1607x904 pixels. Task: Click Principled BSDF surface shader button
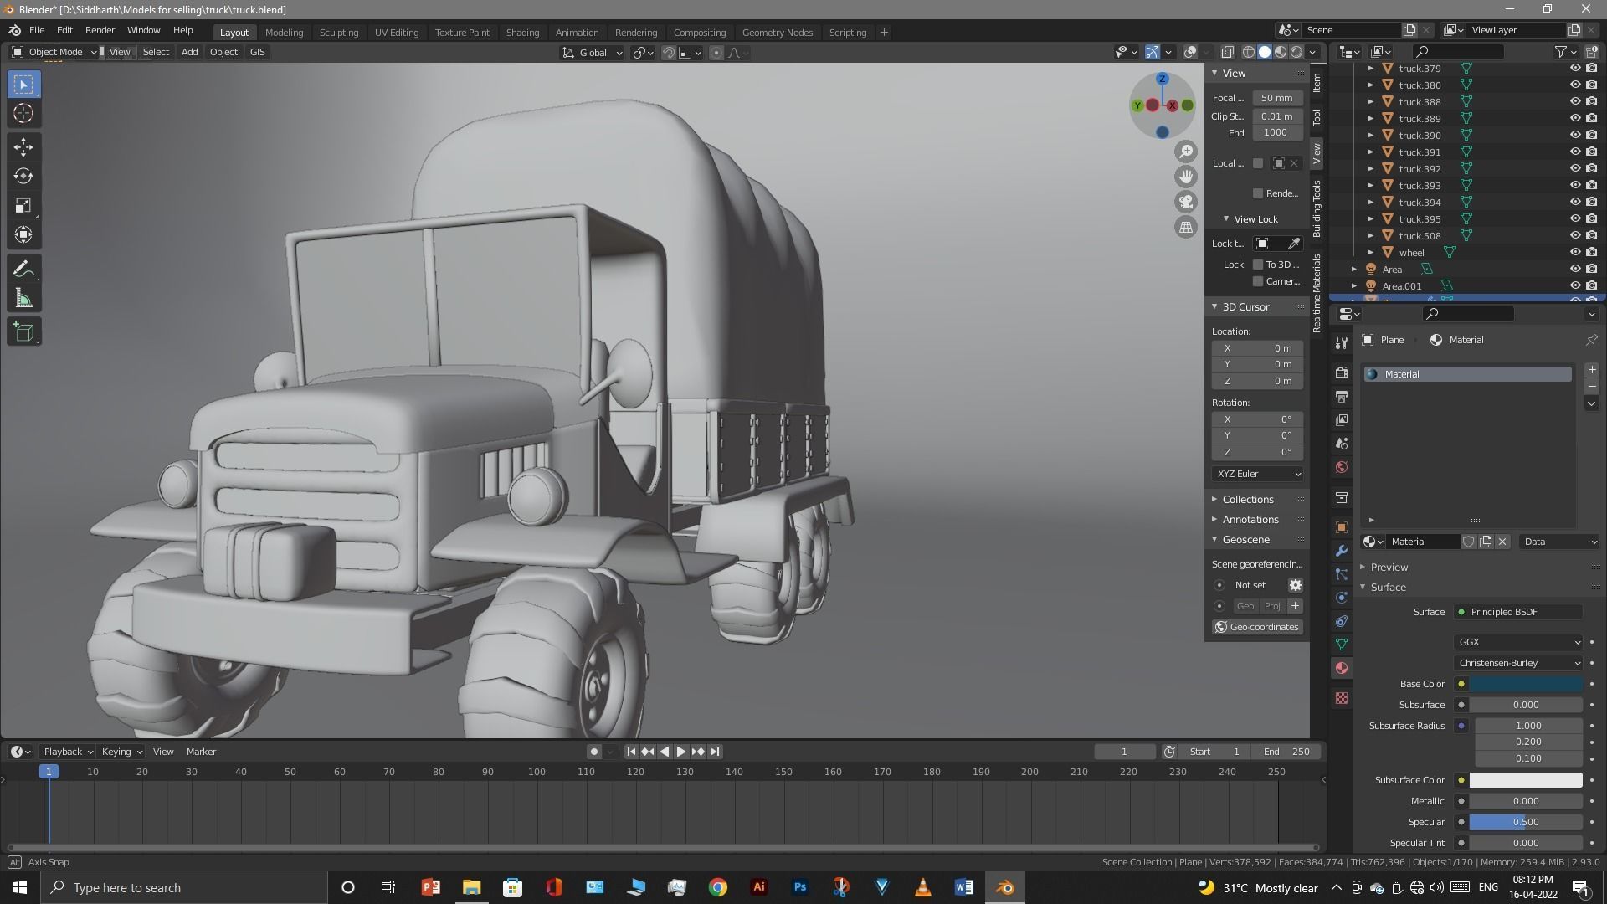click(1518, 612)
